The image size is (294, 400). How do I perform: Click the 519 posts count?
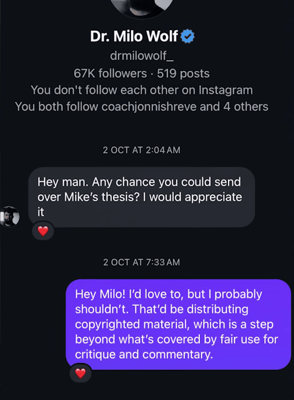pos(183,73)
